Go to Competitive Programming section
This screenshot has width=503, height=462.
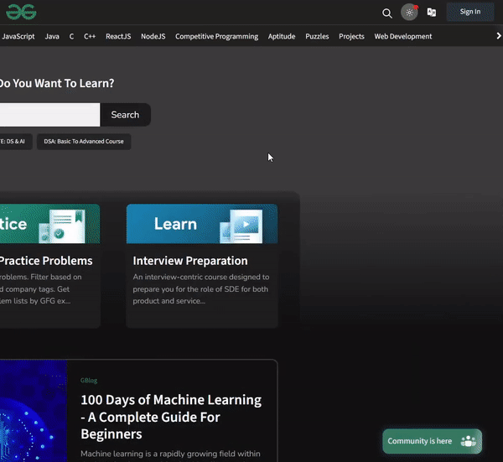(x=217, y=36)
